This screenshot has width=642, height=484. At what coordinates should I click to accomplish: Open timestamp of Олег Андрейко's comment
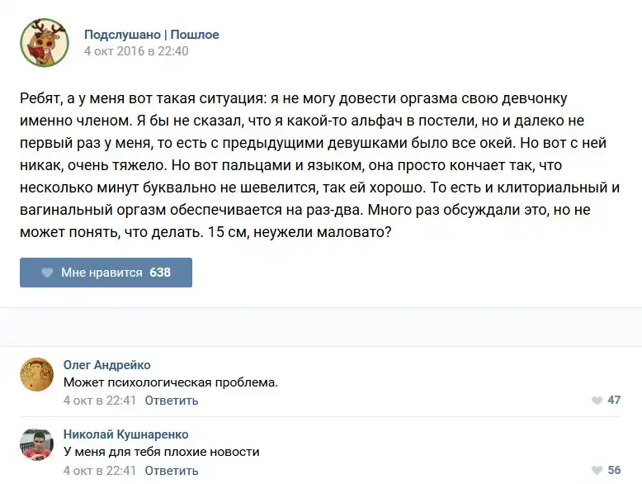coord(99,401)
